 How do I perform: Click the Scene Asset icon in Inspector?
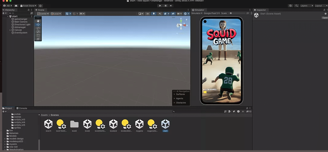256,15
